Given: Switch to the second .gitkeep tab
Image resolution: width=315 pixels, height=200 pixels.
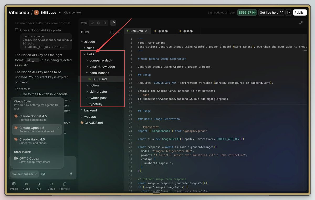Looking at the screenshot, I should point(187,31).
